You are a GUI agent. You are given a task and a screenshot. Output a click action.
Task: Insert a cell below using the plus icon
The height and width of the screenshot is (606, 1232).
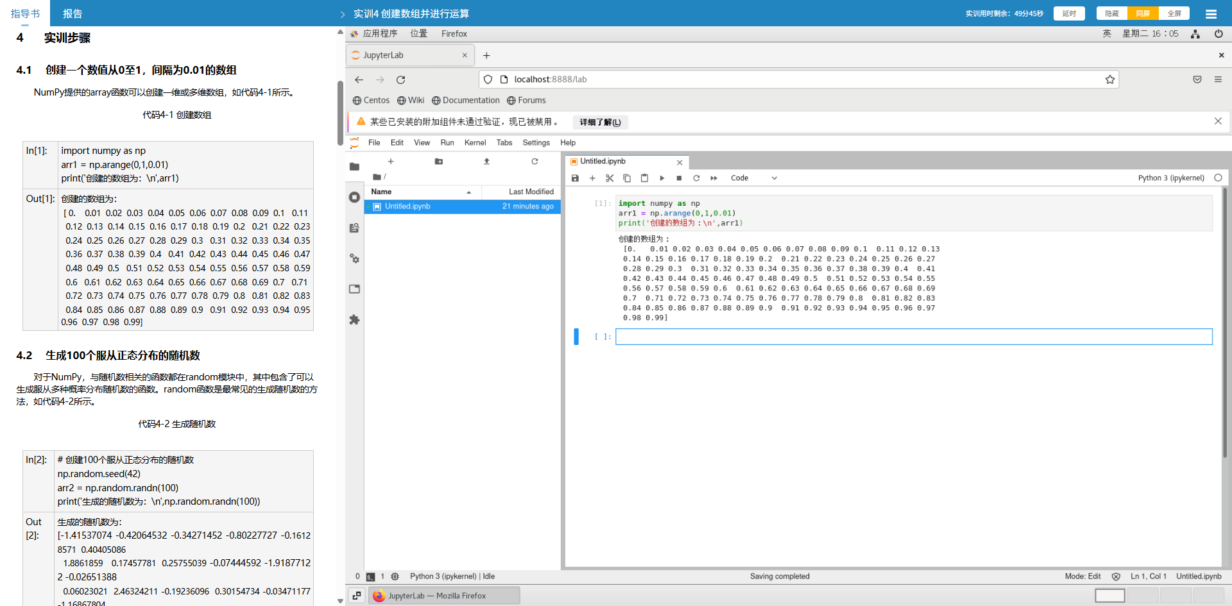(x=592, y=178)
